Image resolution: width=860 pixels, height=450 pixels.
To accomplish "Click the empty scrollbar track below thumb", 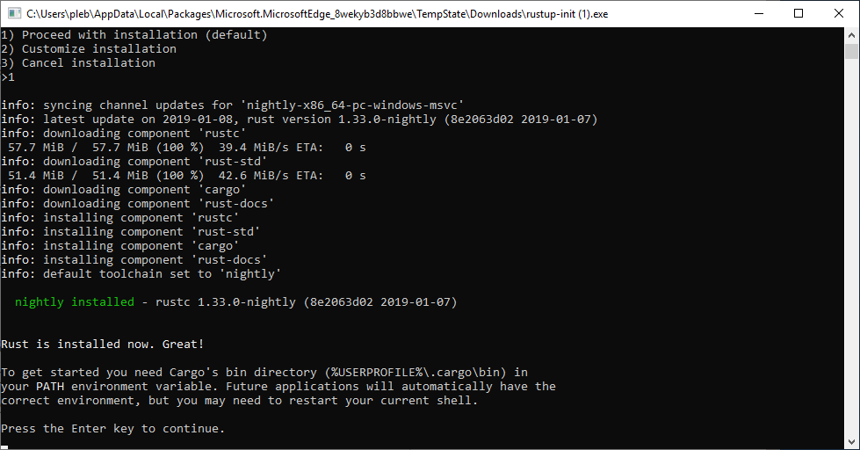I will pyautogui.click(x=851, y=247).
